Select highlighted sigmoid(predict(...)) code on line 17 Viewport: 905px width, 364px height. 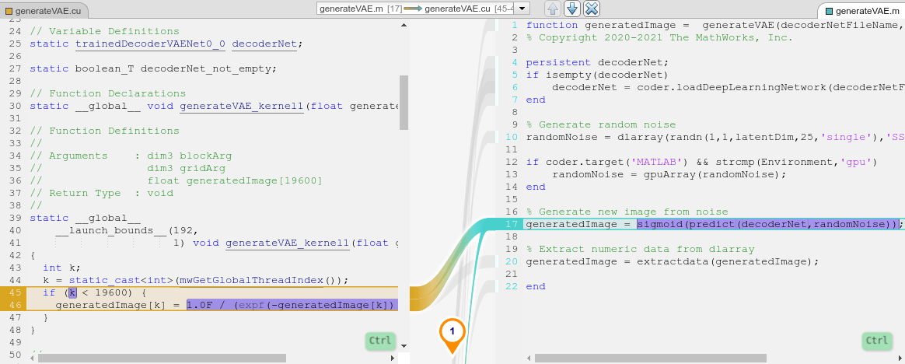tap(767, 224)
